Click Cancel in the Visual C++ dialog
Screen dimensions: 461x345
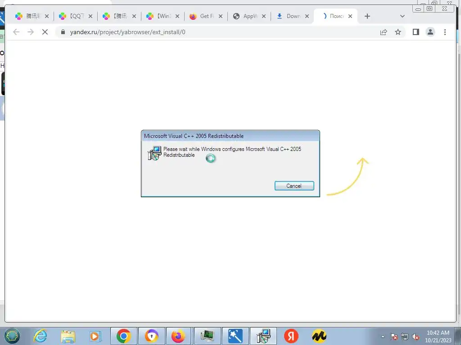(x=294, y=186)
